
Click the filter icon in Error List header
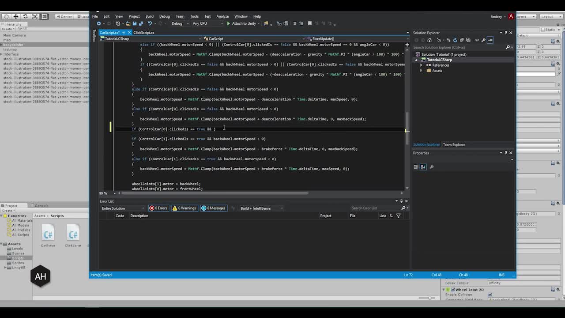coord(399,216)
